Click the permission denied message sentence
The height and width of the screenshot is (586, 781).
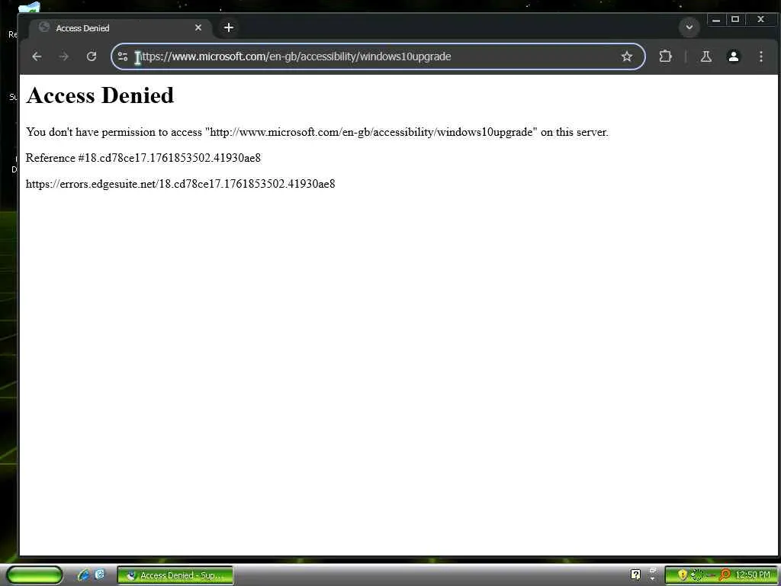tap(317, 132)
